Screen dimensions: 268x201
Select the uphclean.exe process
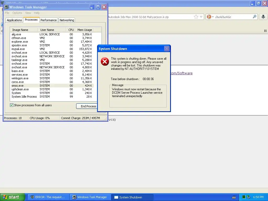click(52, 89)
